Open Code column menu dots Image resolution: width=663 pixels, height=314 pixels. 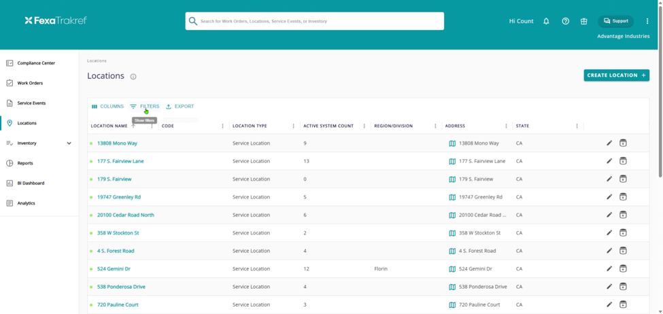(223, 126)
